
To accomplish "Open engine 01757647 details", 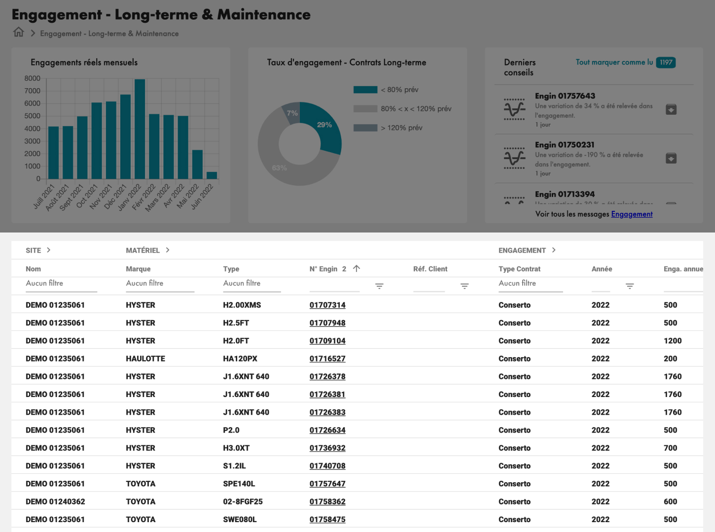I will pyautogui.click(x=327, y=484).
